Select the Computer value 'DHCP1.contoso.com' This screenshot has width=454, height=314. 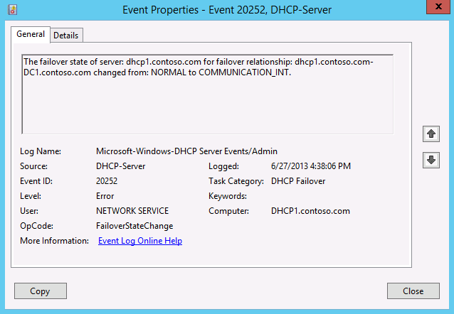310,211
